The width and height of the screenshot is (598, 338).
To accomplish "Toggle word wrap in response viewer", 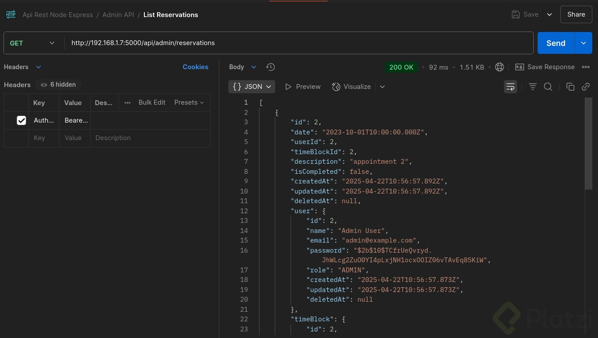I will (x=510, y=87).
